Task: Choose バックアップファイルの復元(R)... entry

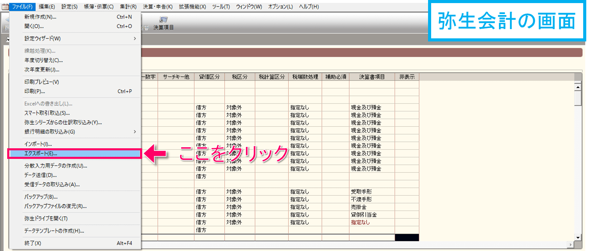Action: click(x=75, y=206)
